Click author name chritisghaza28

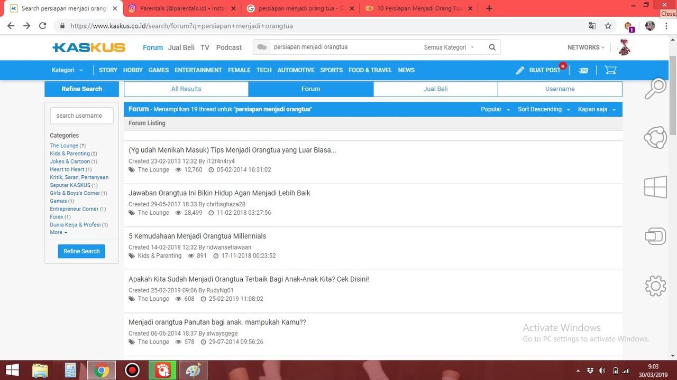pos(226,204)
